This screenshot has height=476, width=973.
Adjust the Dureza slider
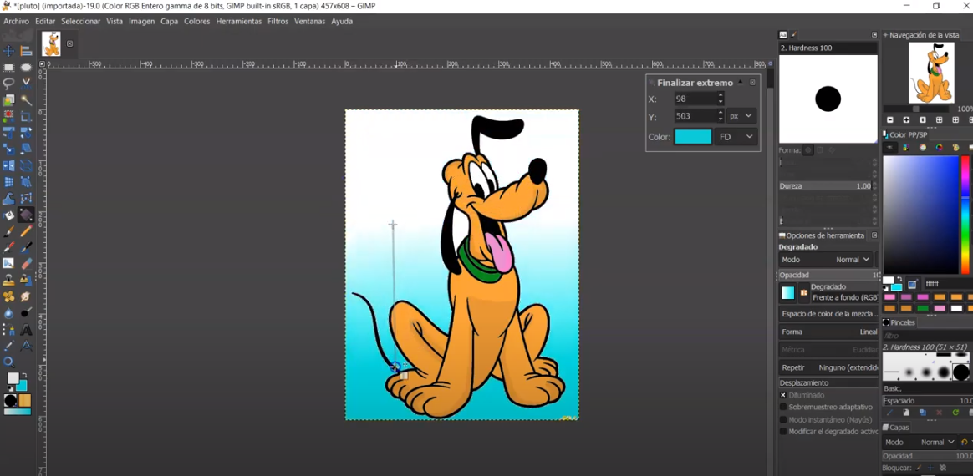[x=827, y=186]
